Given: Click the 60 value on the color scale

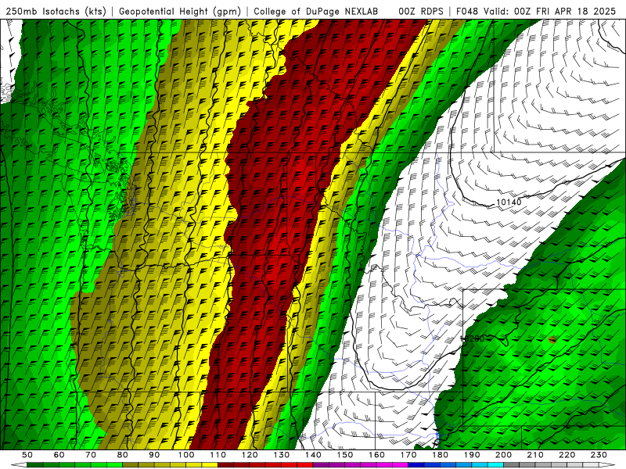Looking at the screenshot, I should (x=59, y=455).
